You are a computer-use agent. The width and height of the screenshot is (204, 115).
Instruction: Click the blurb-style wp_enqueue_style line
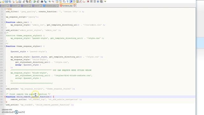29,73
